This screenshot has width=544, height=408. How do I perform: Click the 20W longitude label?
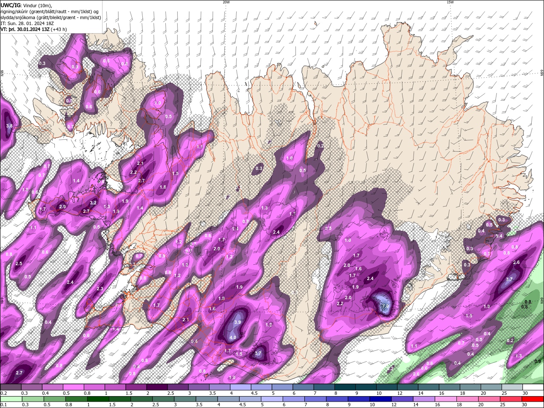click(226, 2)
